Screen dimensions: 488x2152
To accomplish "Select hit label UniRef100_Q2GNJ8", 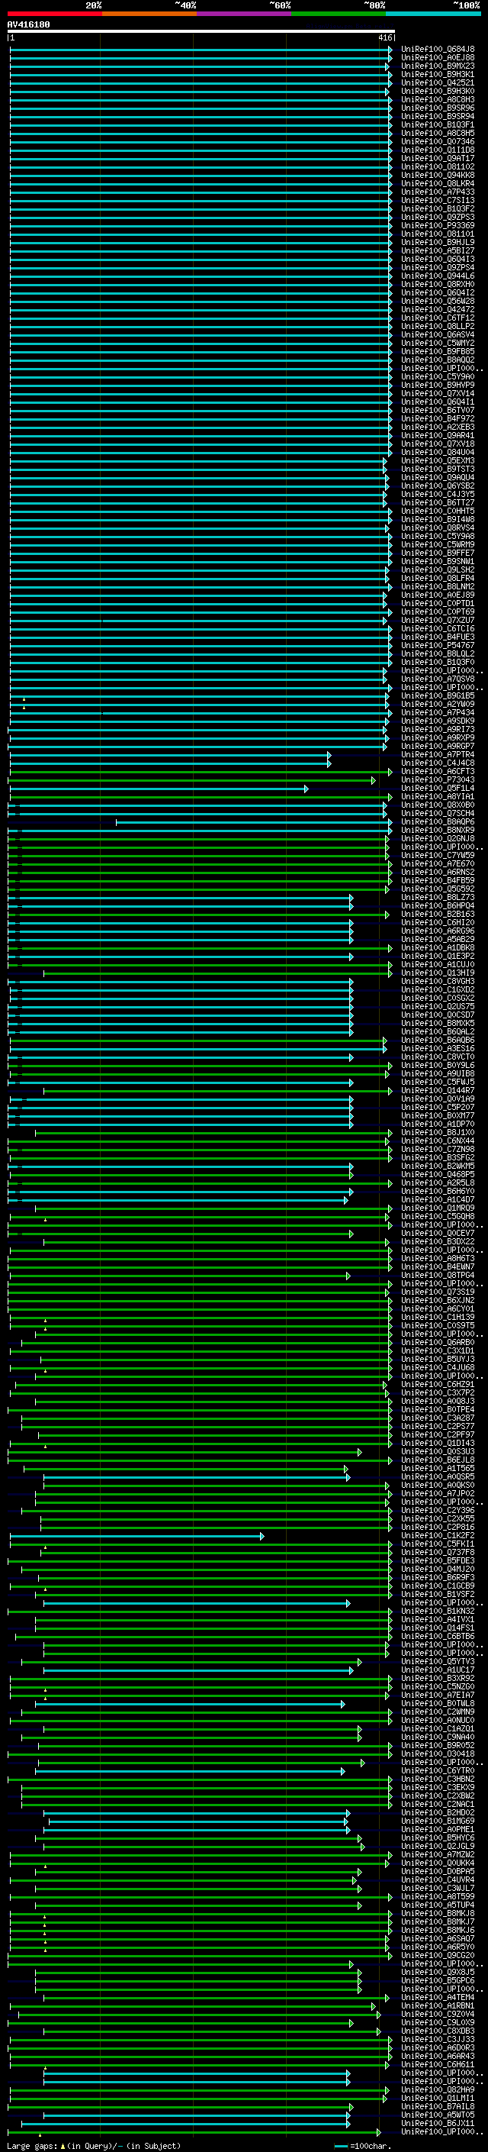I will click(x=438, y=839).
